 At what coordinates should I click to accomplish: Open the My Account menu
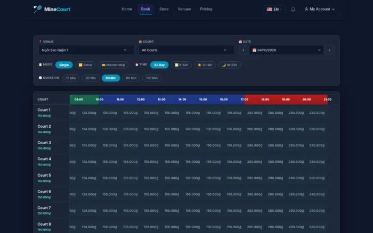click(x=320, y=9)
